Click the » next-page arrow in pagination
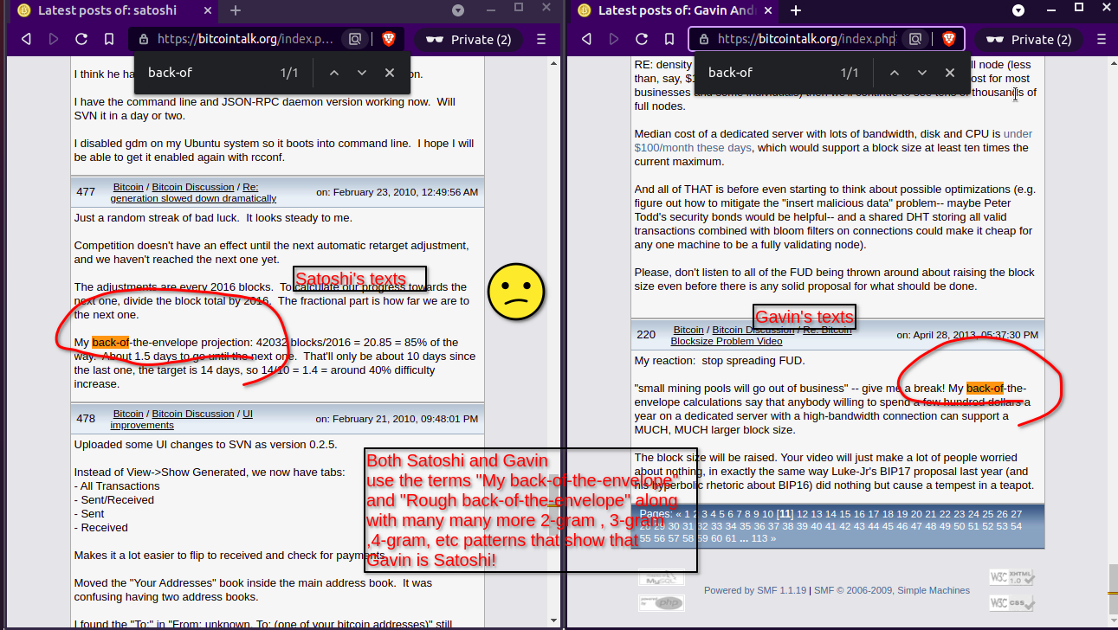This screenshot has width=1118, height=630. [x=772, y=538]
